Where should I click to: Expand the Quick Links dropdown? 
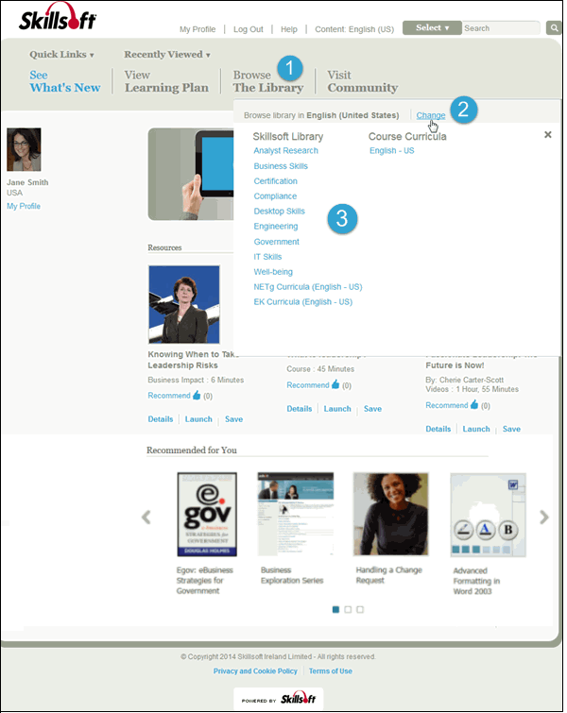pos(61,55)
